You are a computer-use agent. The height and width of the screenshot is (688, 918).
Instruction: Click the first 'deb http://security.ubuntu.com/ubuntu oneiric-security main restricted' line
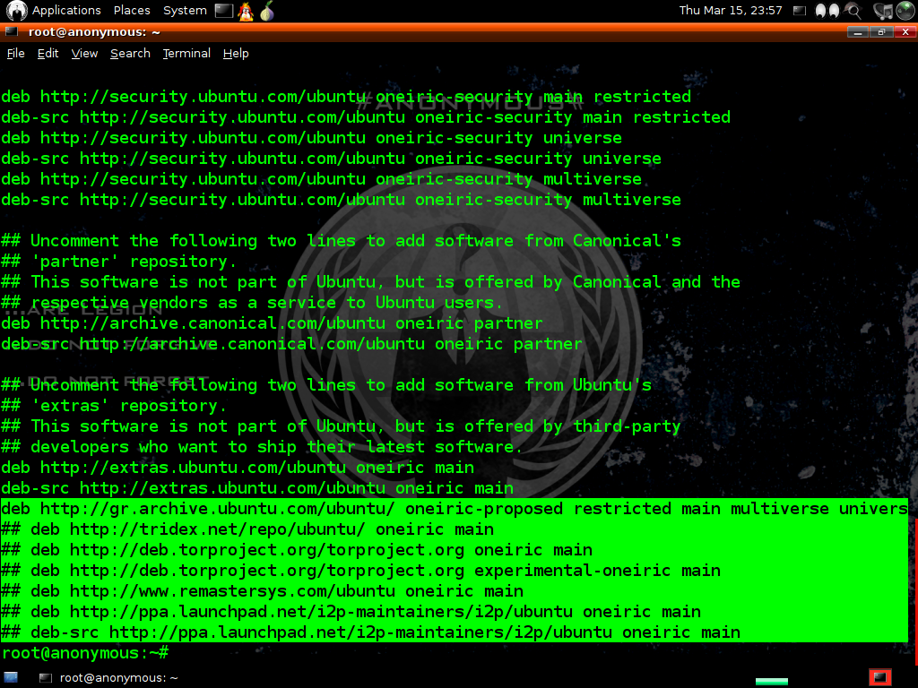pos(346,97)
